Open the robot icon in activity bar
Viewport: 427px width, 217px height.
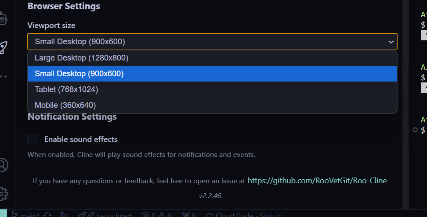pyautogui.click(x=3, y=18)
